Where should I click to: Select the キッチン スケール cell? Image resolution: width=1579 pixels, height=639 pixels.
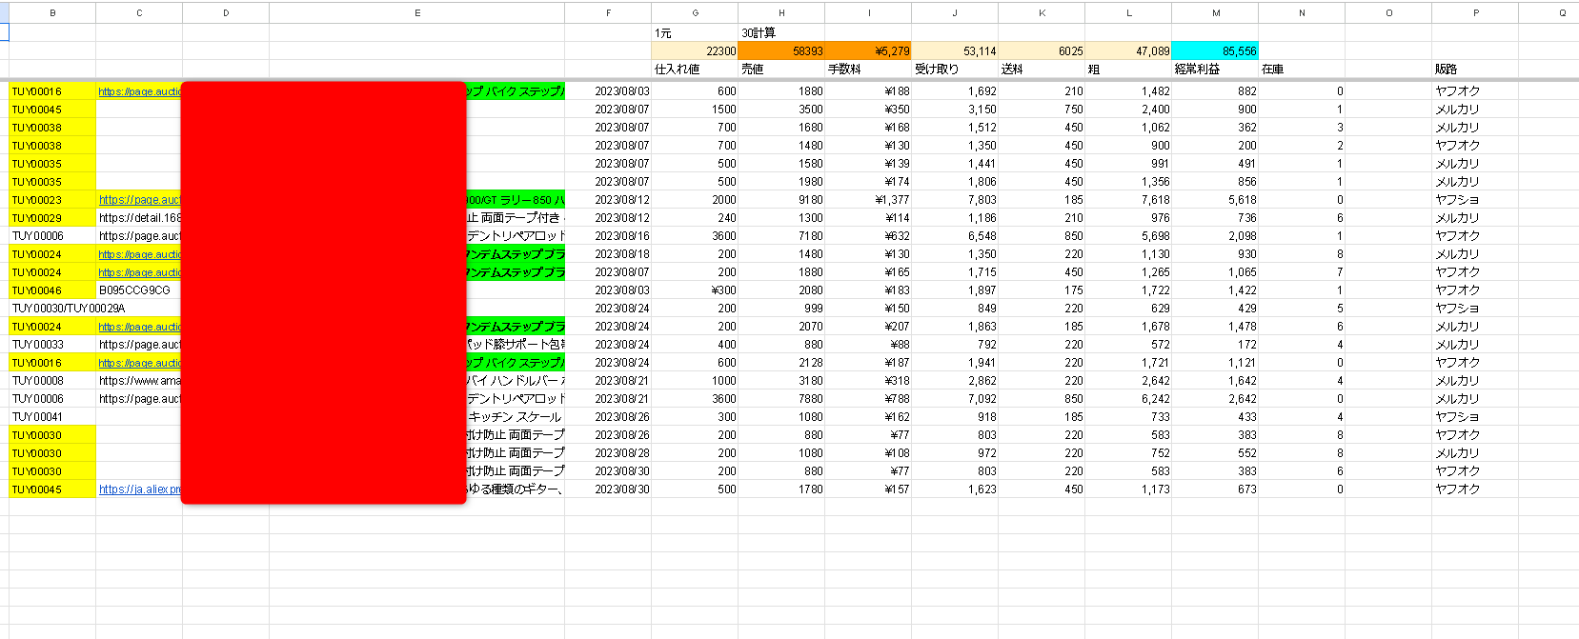point(515,417)
